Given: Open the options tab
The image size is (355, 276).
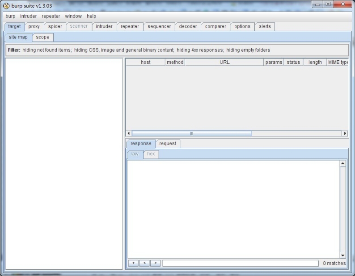Looking at the screenshot, I should pos(242,26).
